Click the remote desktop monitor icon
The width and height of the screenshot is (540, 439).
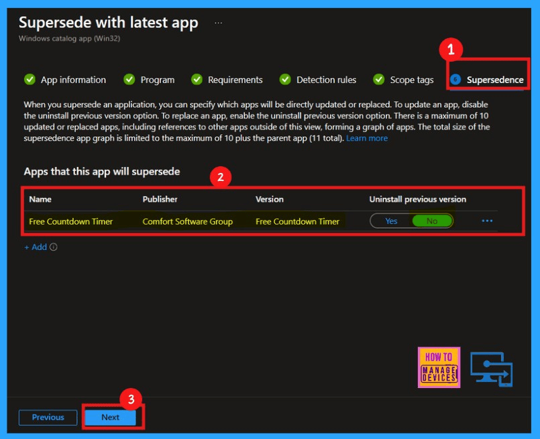point(491,369)
